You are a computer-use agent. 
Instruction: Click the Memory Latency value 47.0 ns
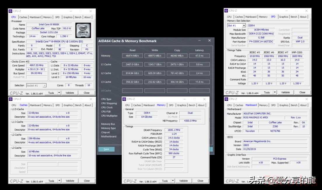[199, 56]
